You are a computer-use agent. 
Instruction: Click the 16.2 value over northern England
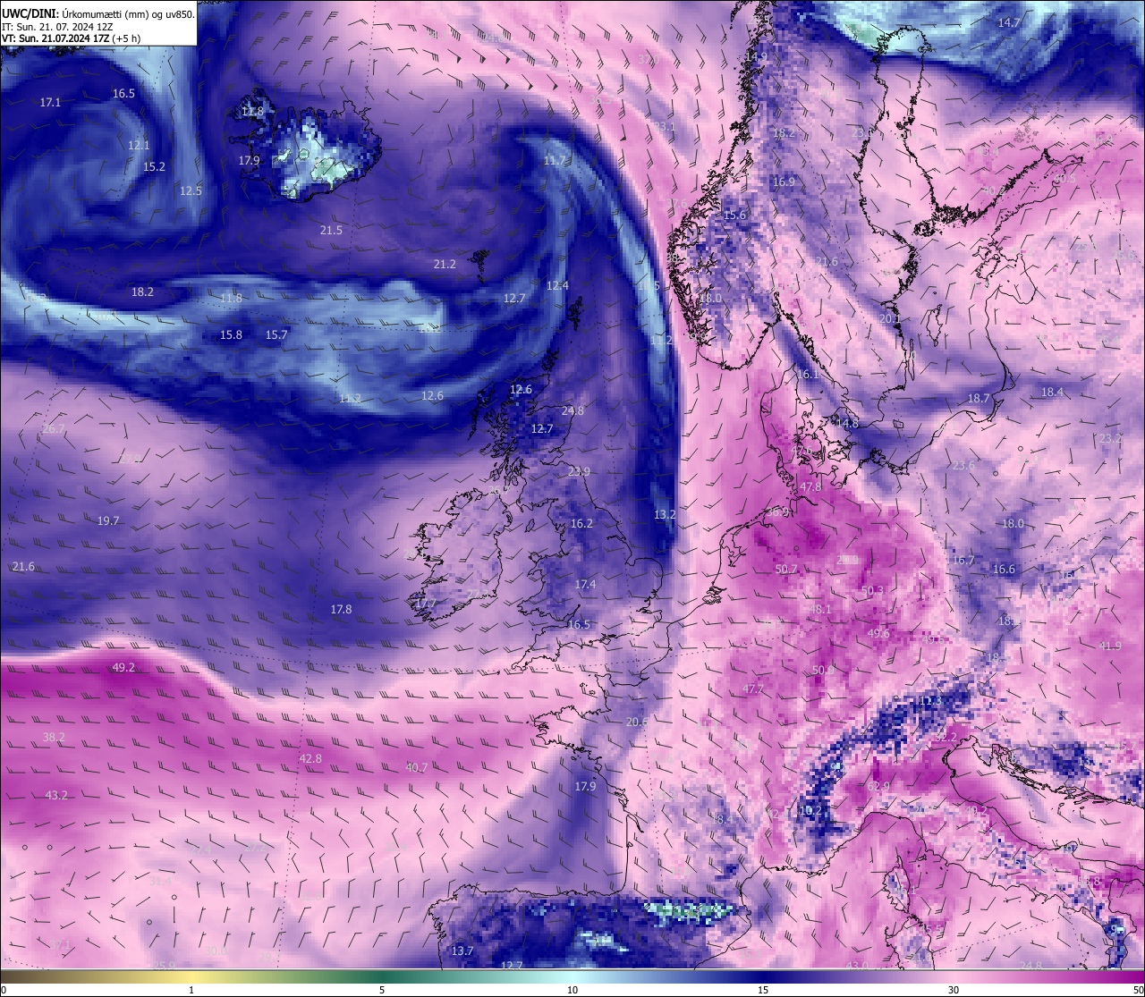(x=581, y=523)
